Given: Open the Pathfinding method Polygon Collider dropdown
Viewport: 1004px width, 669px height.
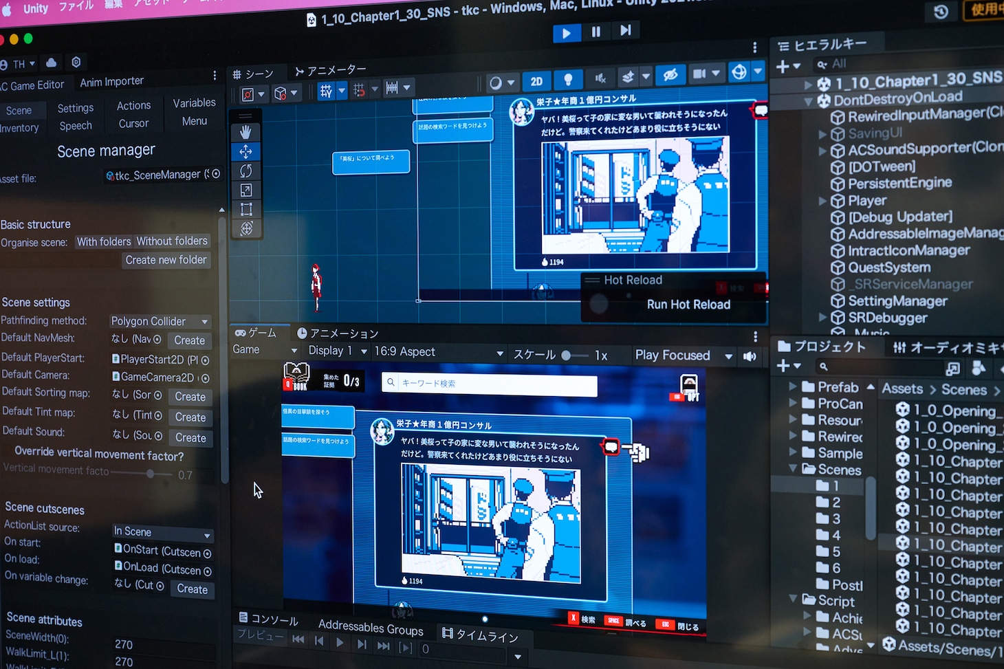Looking at the screenshot, I should pyautogui.click(x=160, y=321).
